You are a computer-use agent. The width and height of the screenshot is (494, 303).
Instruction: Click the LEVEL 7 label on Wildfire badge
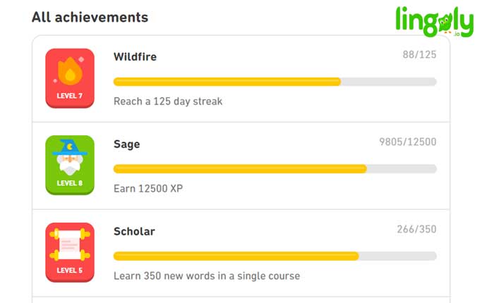click(70, 96)
